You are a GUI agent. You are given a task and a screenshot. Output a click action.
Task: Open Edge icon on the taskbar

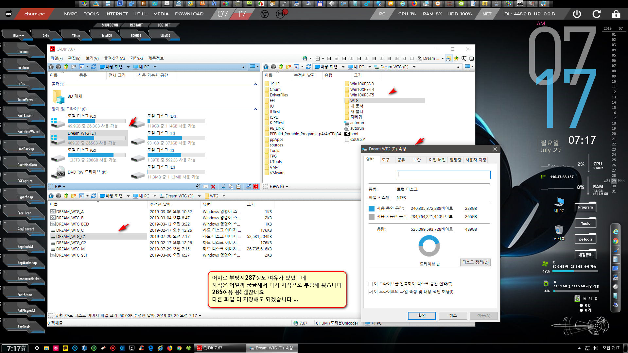(x=151, y=348)
